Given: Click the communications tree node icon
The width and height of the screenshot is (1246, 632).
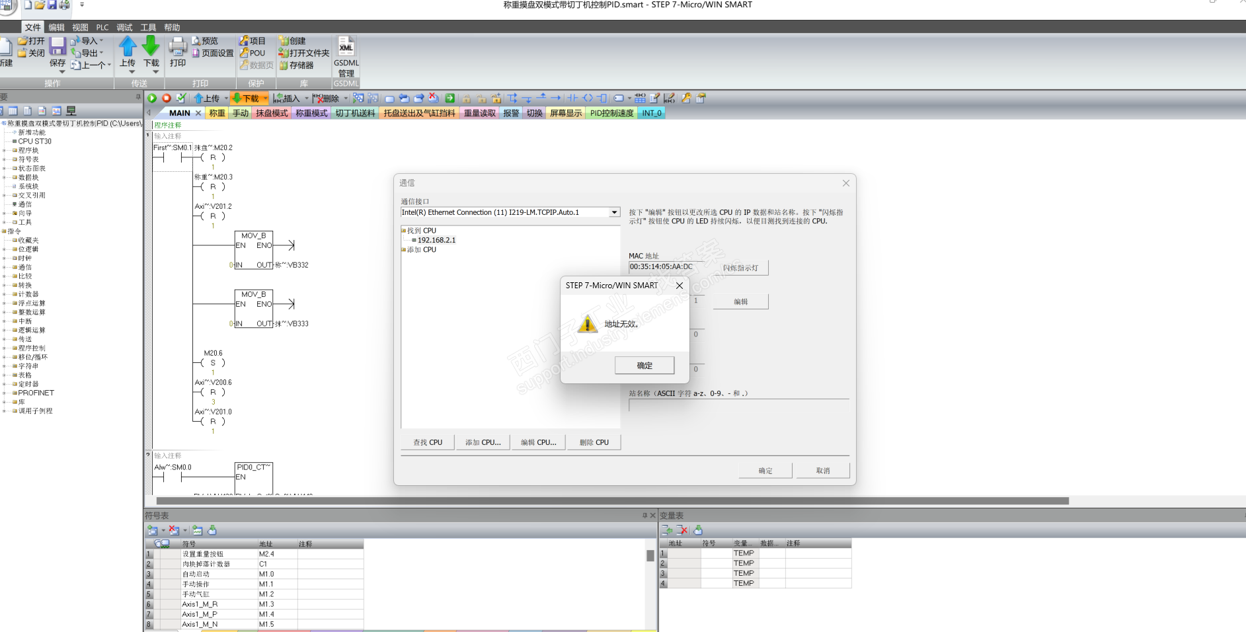Looking at the screenshot, I should point(15,204).
